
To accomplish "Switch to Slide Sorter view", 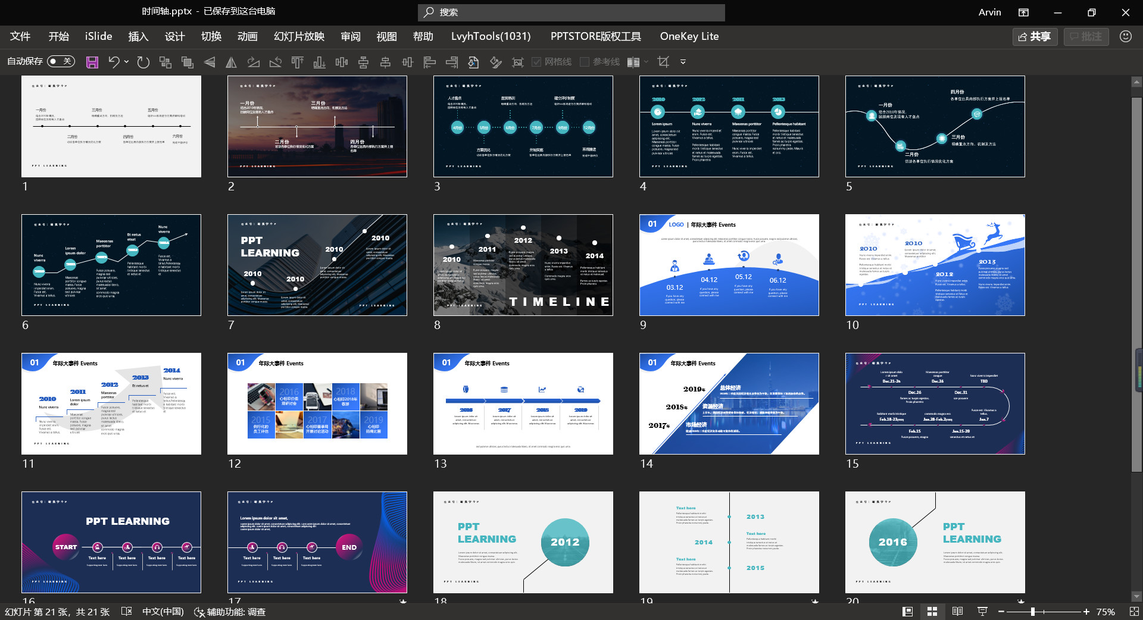I will (x=932, y=612).
